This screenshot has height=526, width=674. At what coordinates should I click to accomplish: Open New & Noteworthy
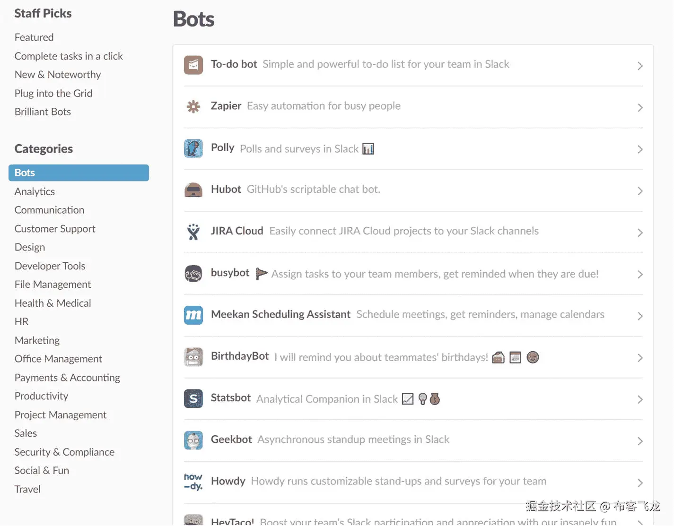pyautogui.click(x=58, y=75)
